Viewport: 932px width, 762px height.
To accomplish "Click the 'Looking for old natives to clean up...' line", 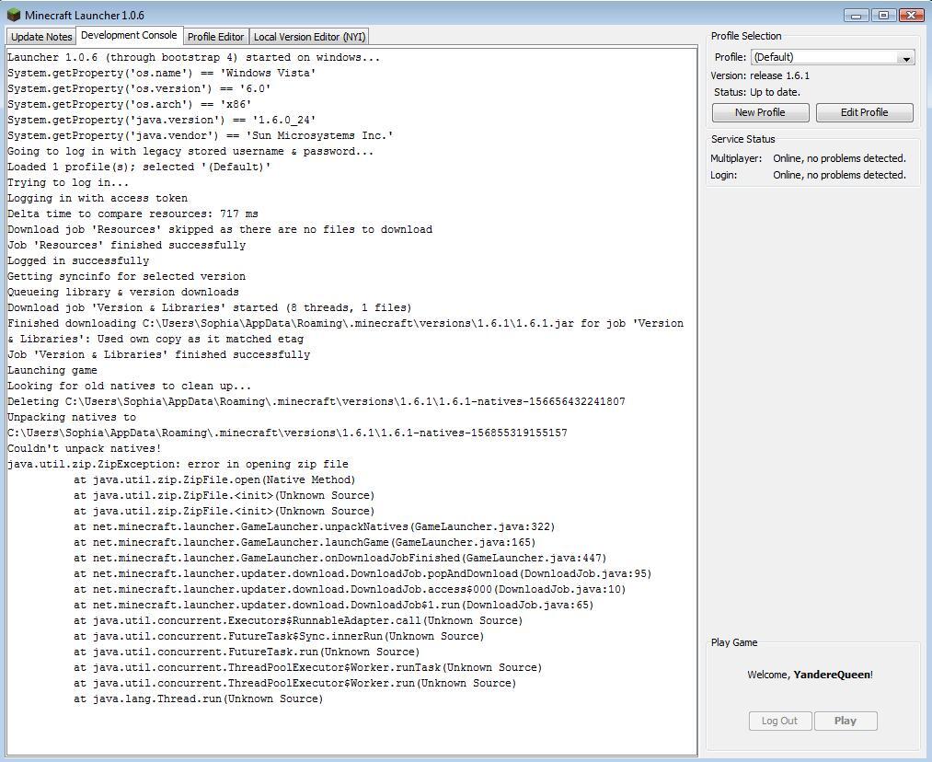I will [130, 386].
